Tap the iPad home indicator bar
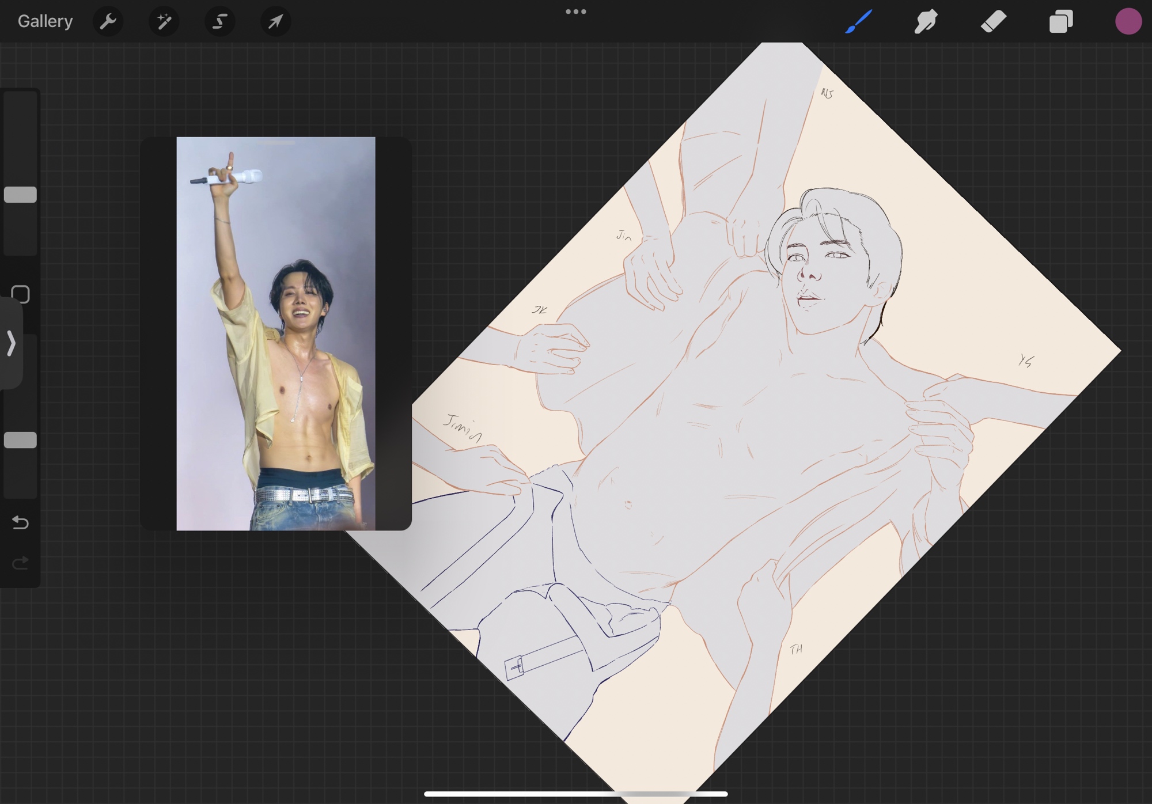This screenshot has width=1152, height=804. (x=575, y=794)
